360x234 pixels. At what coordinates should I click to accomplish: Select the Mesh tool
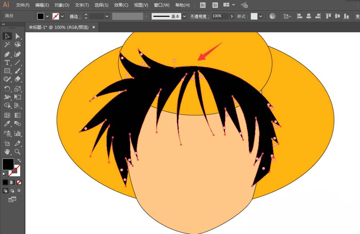pyautogui.click(x=7, y=115)
